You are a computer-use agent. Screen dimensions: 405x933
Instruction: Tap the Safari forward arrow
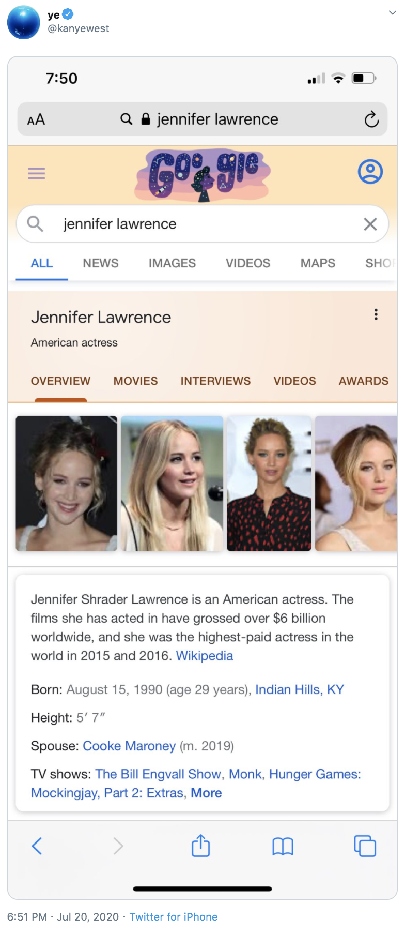click(118, 846)
